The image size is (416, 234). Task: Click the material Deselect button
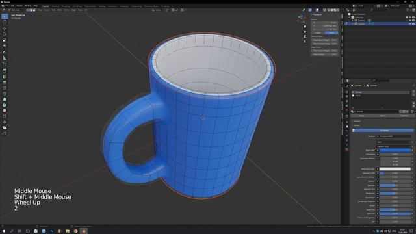(x=404, y=116)
